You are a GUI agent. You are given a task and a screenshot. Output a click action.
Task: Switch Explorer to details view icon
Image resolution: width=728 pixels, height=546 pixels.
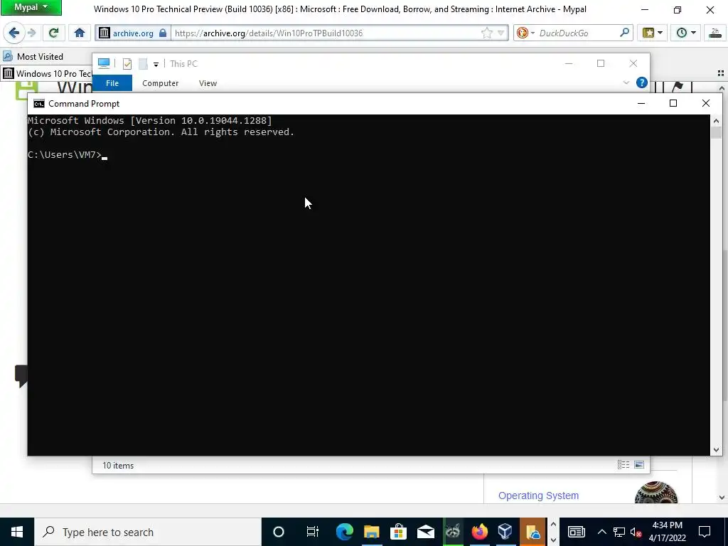(x=623, y=465)
